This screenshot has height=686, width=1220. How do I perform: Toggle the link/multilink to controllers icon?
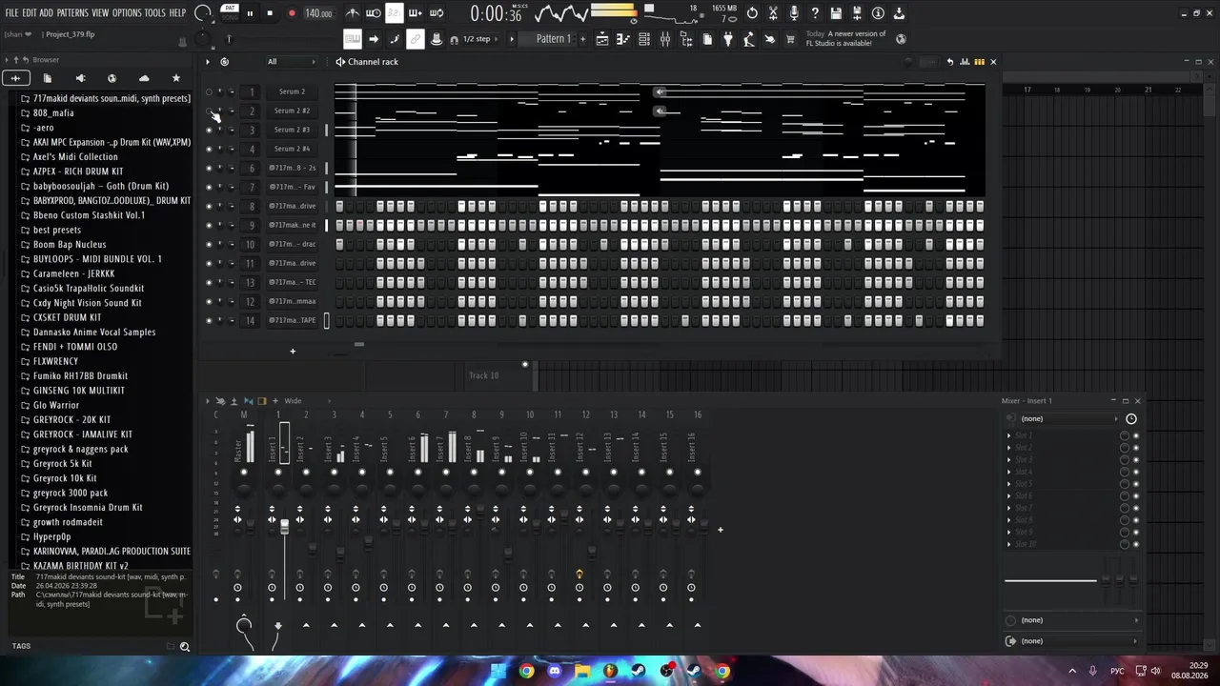[416, 39]
